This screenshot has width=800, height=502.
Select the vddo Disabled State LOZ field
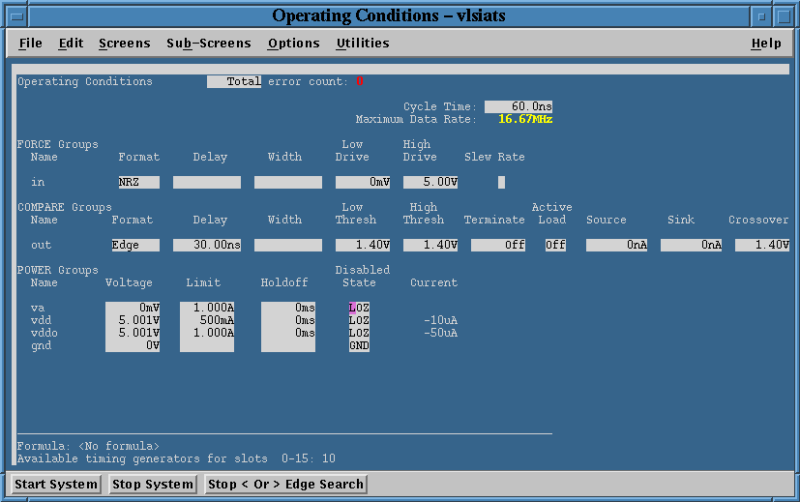(359, 333)
